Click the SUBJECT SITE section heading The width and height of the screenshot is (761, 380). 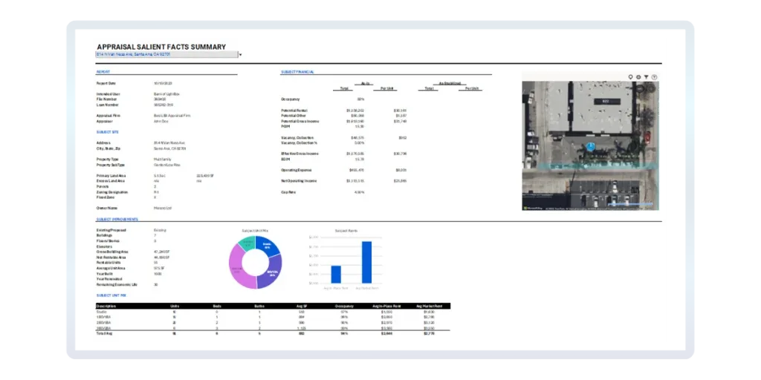coord(107,132)
